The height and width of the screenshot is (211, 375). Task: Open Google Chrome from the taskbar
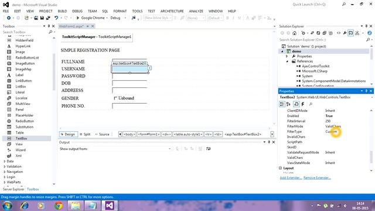[x=59, y=206]
